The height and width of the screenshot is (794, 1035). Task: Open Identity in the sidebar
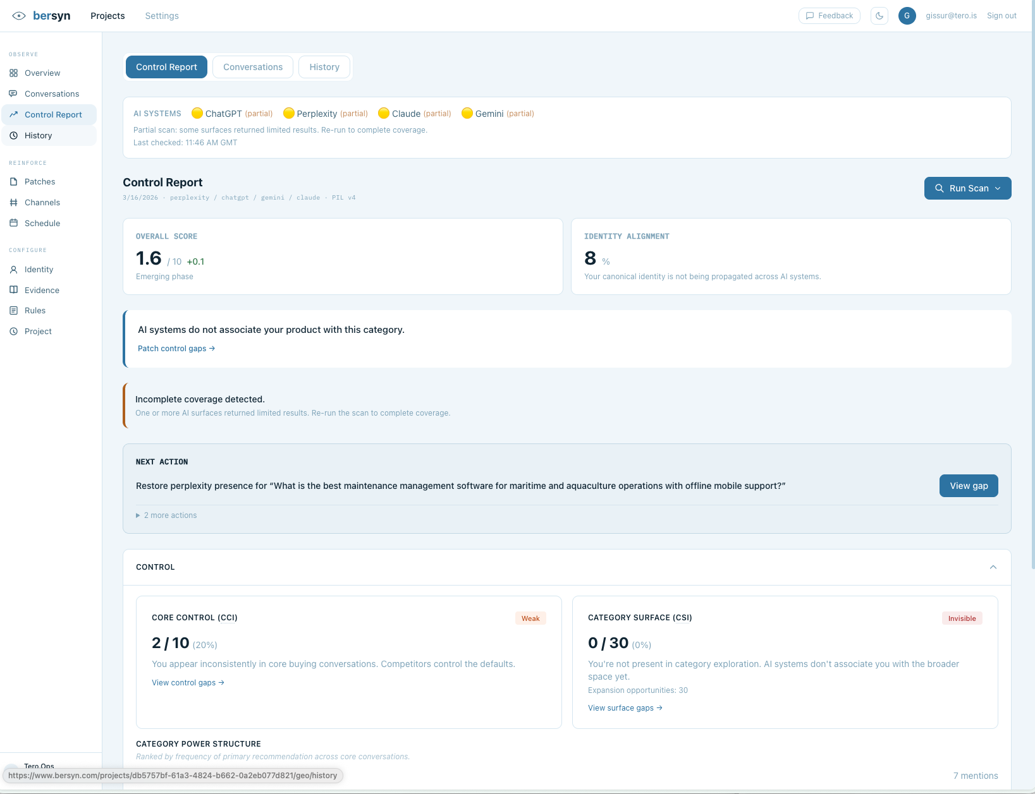pyautogui.click(x=49, y=269)
